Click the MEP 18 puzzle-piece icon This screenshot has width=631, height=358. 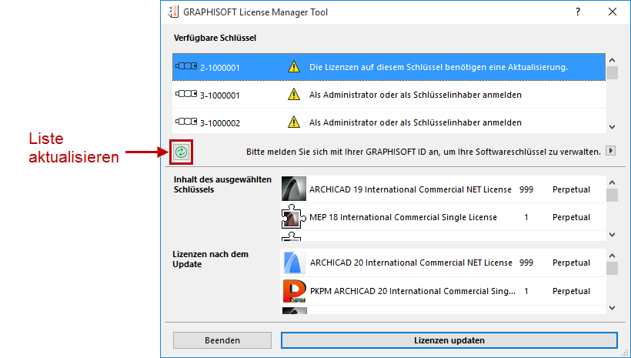pyautogui.click(x=292, y=218)
